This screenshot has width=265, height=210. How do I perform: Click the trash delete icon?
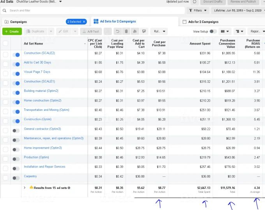pyautogui.click(x=126, y=31)
